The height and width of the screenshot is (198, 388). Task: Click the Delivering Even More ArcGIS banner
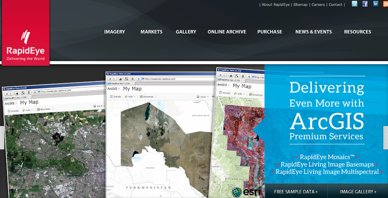326,110
